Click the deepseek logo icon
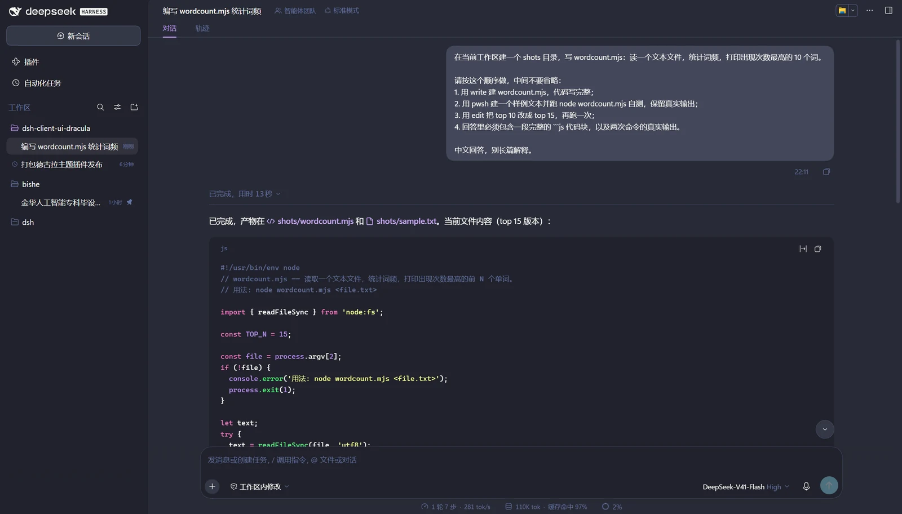Image resolution: width=902 pixels, height=514 pixels. 15,11
